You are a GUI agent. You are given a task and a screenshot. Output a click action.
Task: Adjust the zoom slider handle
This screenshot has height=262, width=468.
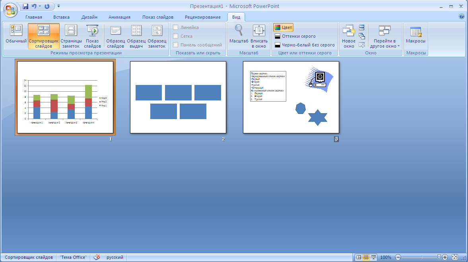439,257
